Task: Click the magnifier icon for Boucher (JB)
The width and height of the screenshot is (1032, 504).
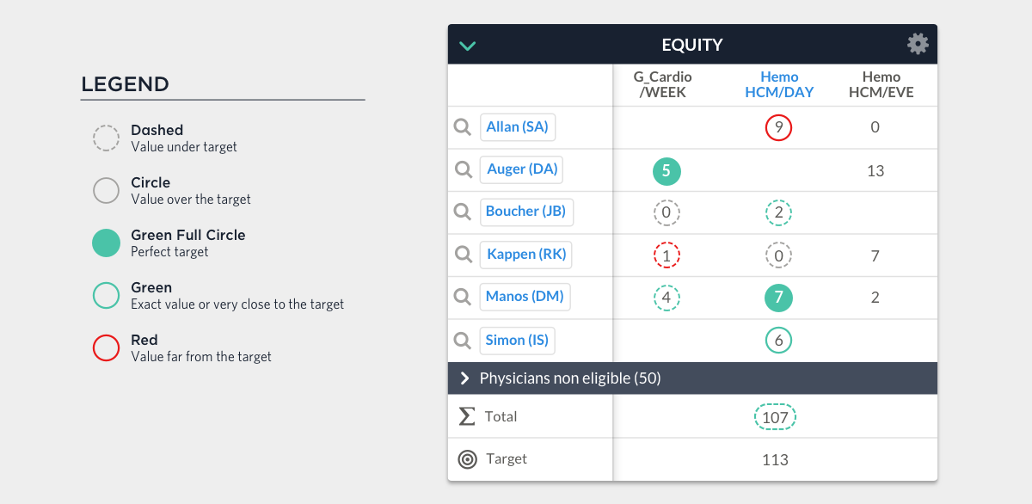Action: pos(463,212)
